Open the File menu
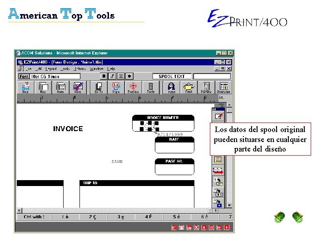 [29, 69]
